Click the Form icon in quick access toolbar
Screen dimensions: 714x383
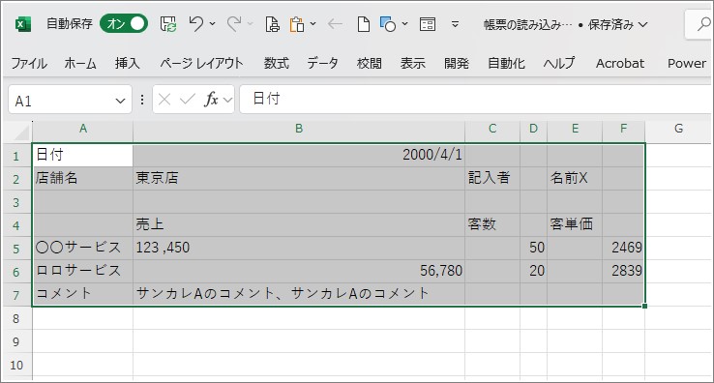tap(427, 24)
